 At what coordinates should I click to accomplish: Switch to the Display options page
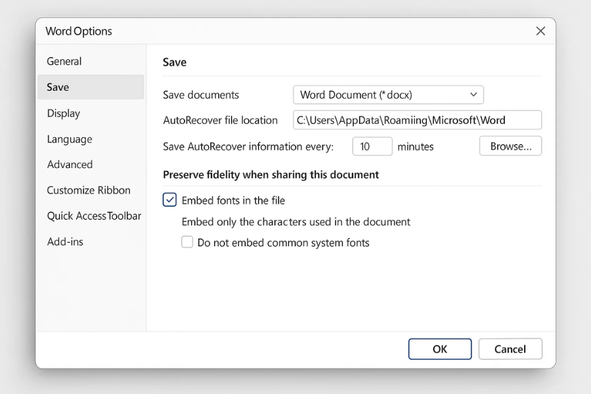[x=64, y=113]
